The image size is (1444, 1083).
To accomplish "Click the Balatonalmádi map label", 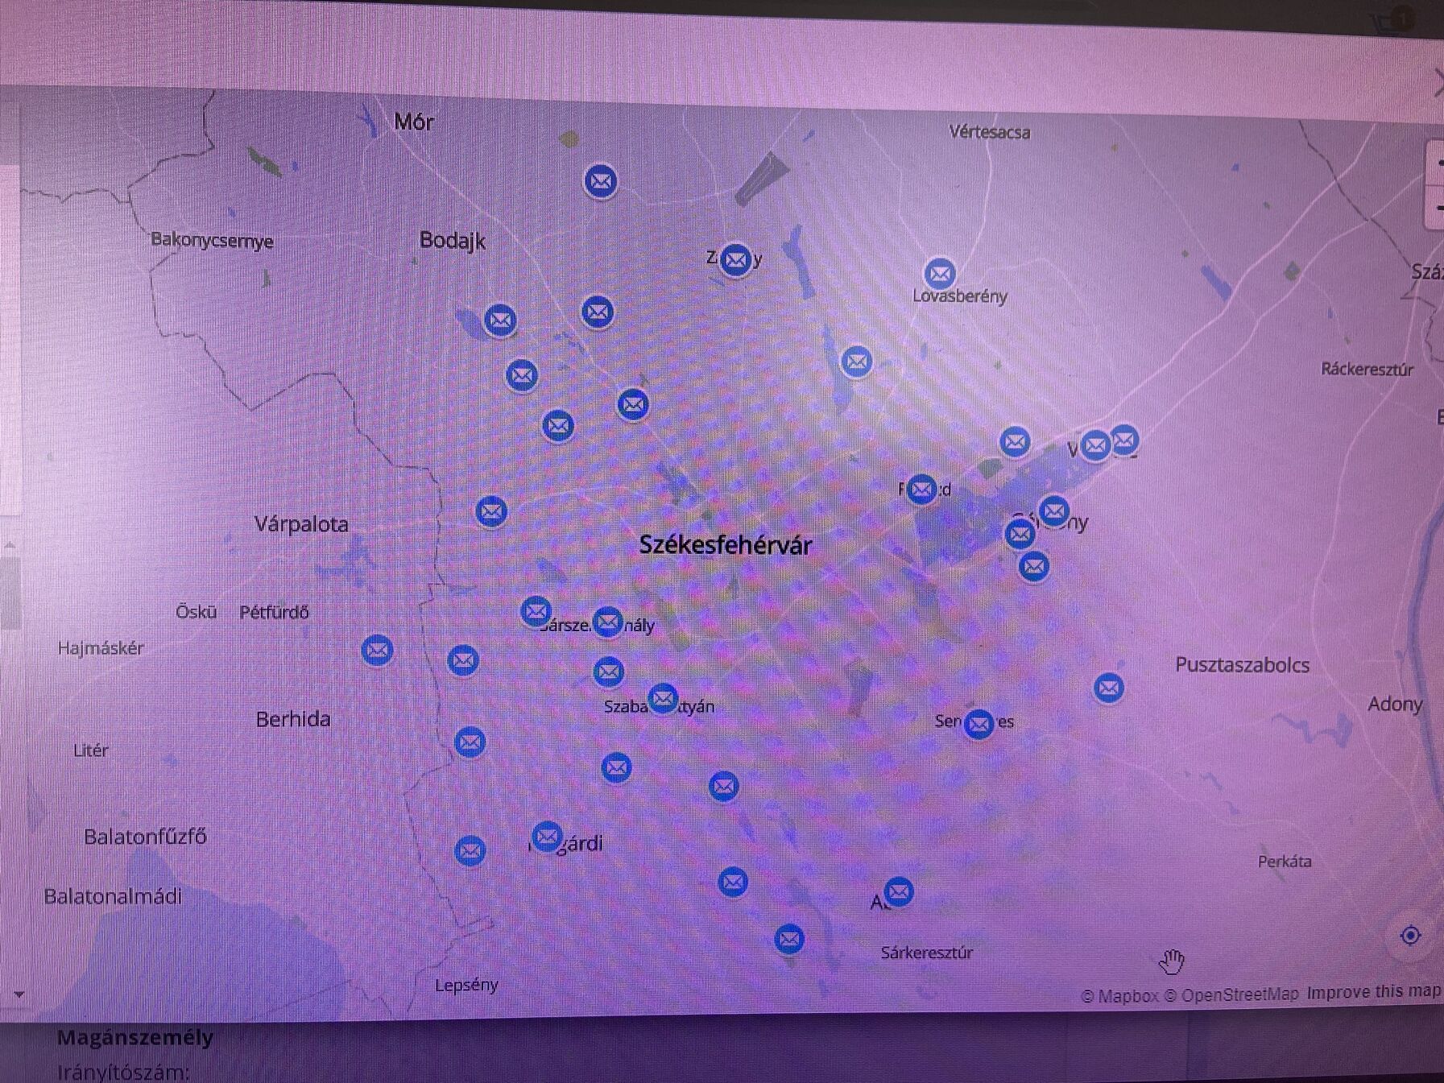I will pyautogui.click(x=113, y=897).
